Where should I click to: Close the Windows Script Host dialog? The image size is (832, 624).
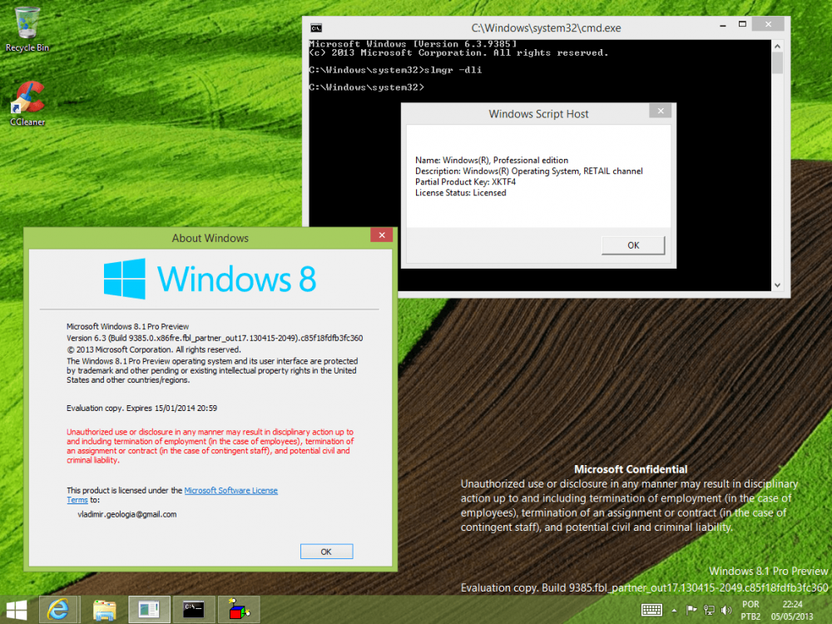coord(661,111)
